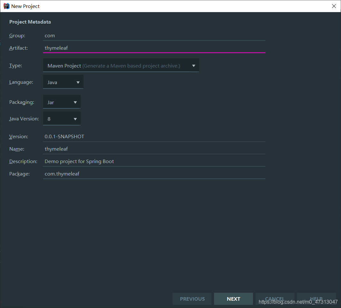Screen dimensions: 341x308
Task: Open the Language dropdown showing Java
Action: tap(63, 82)
